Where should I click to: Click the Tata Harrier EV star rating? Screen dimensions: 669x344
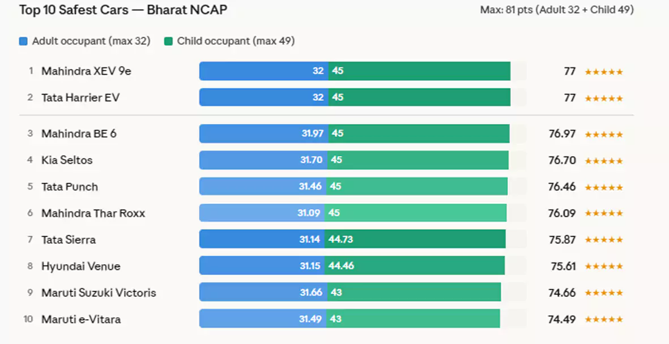click(x=604, y=98)
